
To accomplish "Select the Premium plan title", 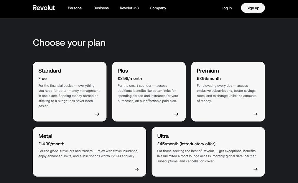I will 208,71.
